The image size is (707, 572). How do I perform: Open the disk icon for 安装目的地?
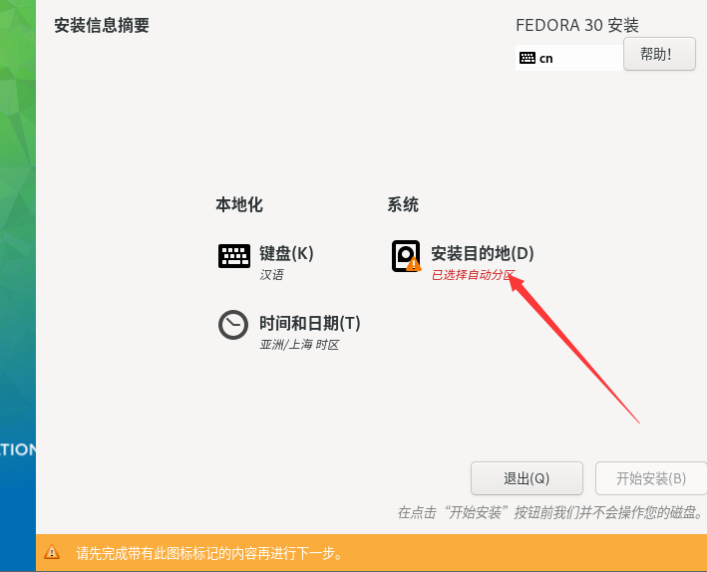(406, 256)
